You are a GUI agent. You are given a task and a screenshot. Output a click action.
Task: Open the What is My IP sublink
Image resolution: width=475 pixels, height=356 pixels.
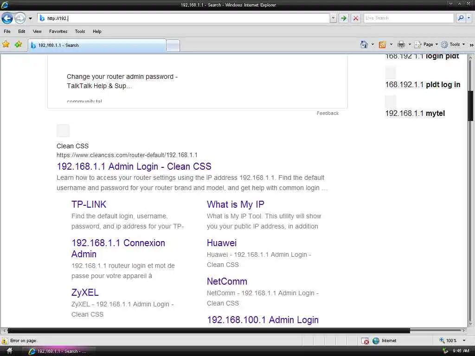point(235,204)
